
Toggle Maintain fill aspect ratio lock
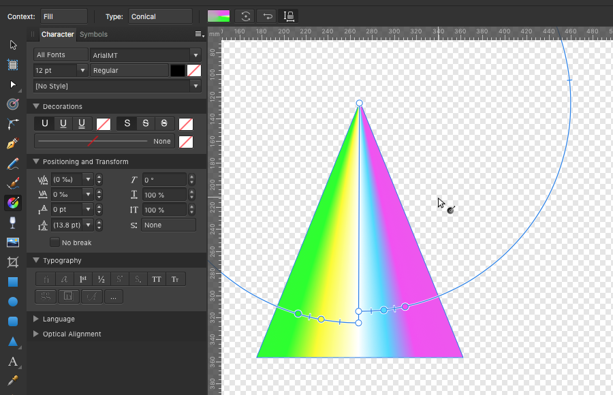click(x=289, y=16)
